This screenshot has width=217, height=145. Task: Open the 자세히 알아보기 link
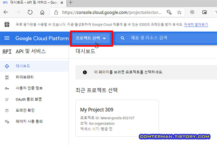(x=196, y=25)
